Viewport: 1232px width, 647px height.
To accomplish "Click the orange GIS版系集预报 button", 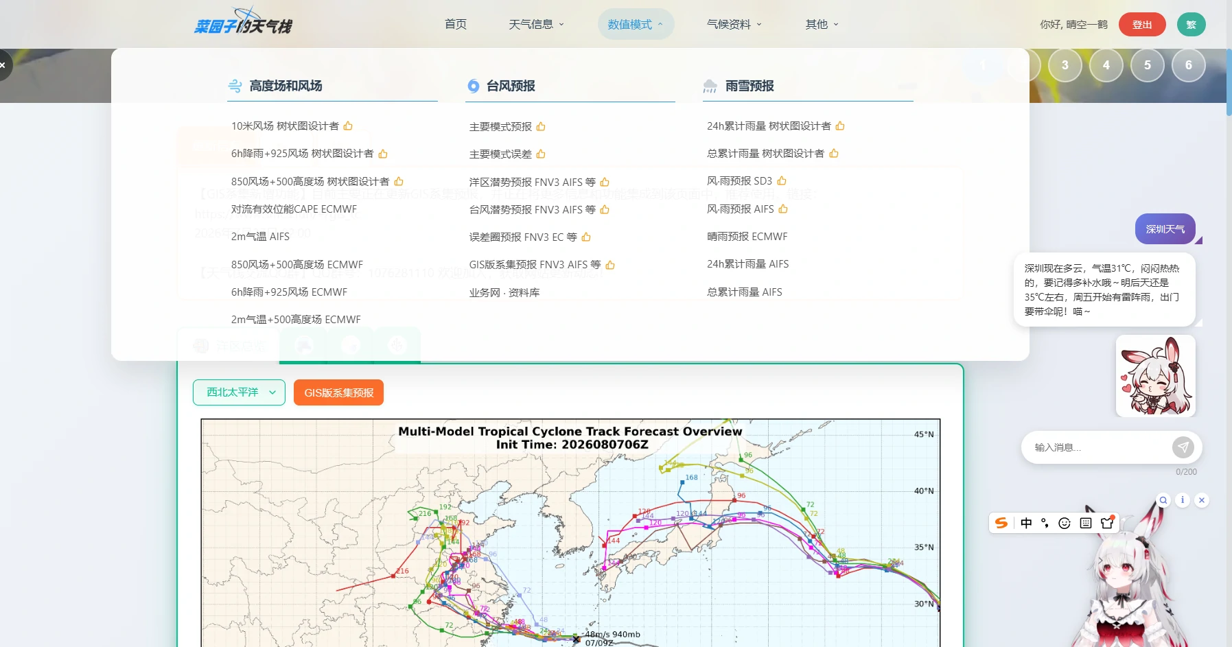I will [x=338, y=392].
